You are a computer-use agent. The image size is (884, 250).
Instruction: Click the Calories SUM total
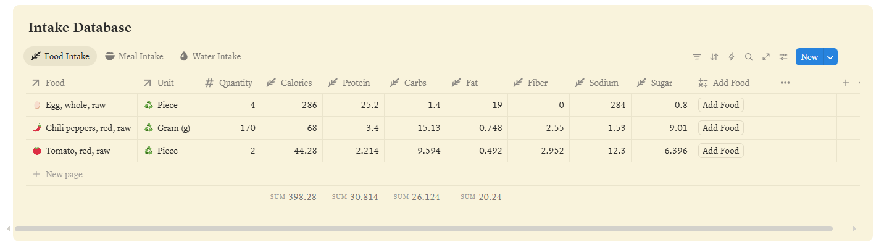(294, 197)
